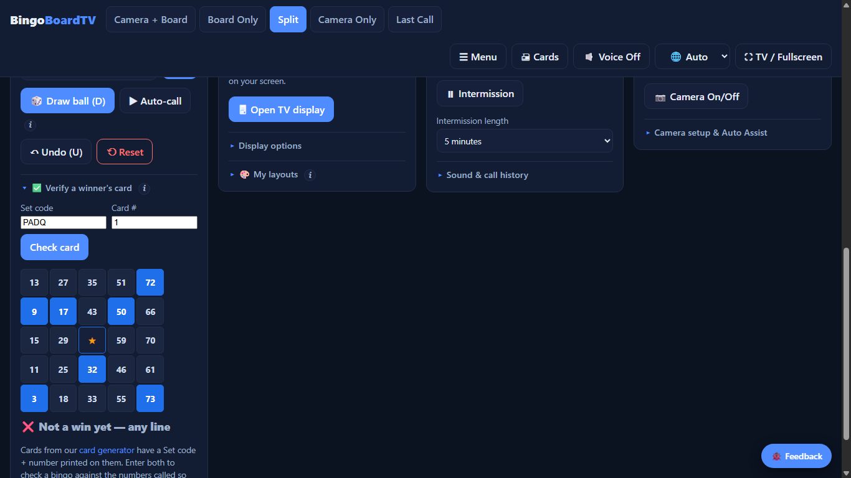Click highlighted card cell 72

(150, 283)
